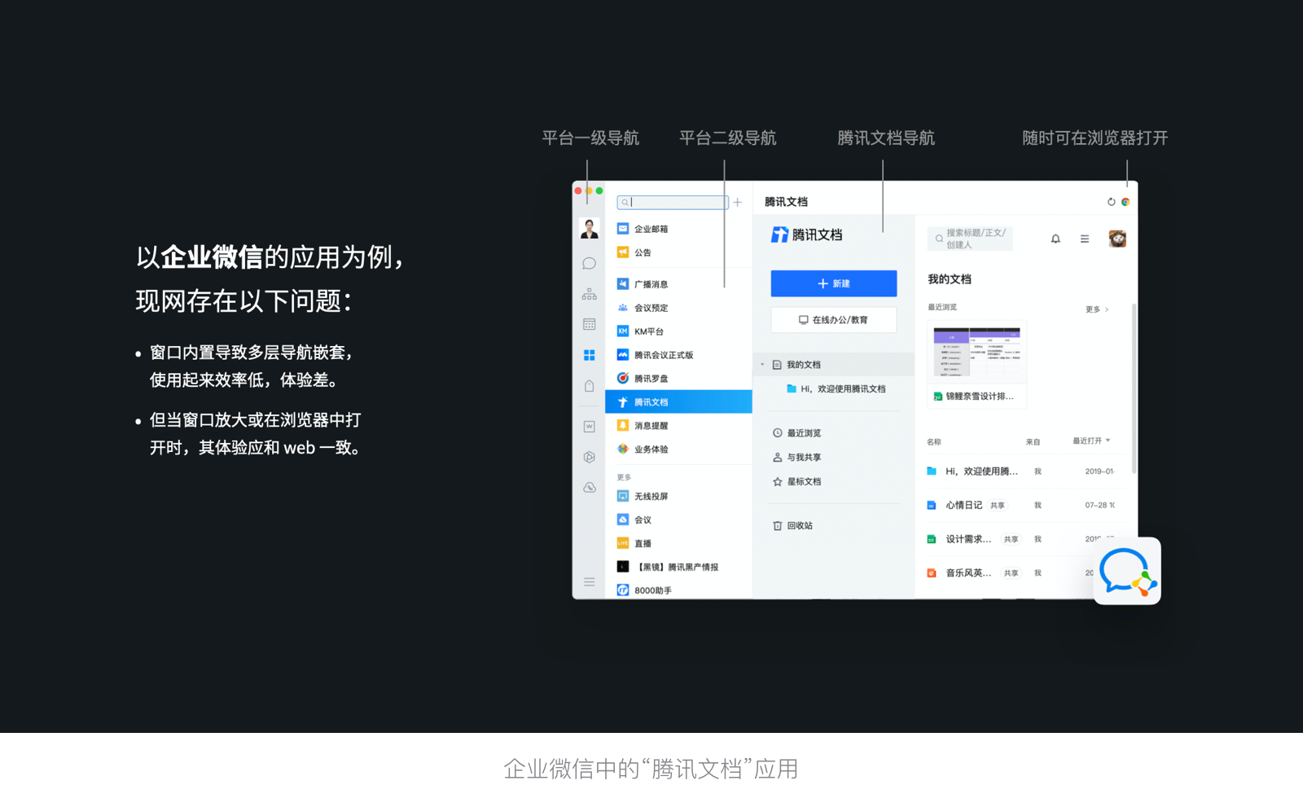Screen dimensions: 1303x785
Task: Click the 更多 link in 最近浏览
Action: tap(1097, 309)
